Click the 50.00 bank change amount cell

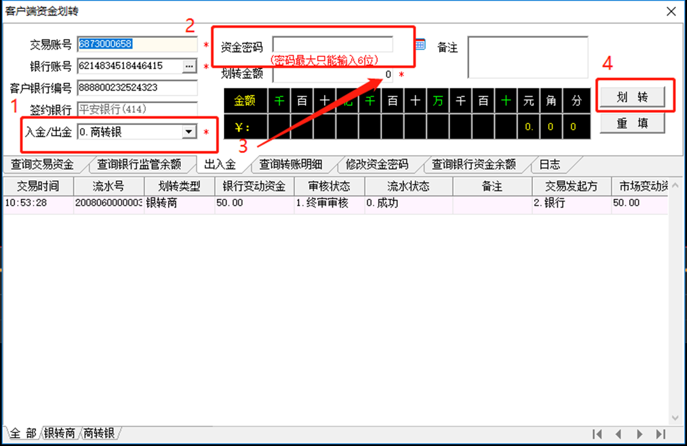pos(254,204)
